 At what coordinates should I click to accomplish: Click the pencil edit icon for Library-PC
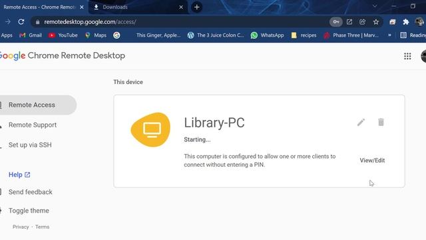click(361, 123)
